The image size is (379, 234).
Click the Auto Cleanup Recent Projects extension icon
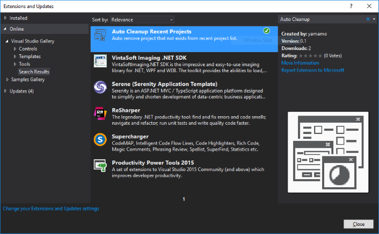(x=100, y=35)
